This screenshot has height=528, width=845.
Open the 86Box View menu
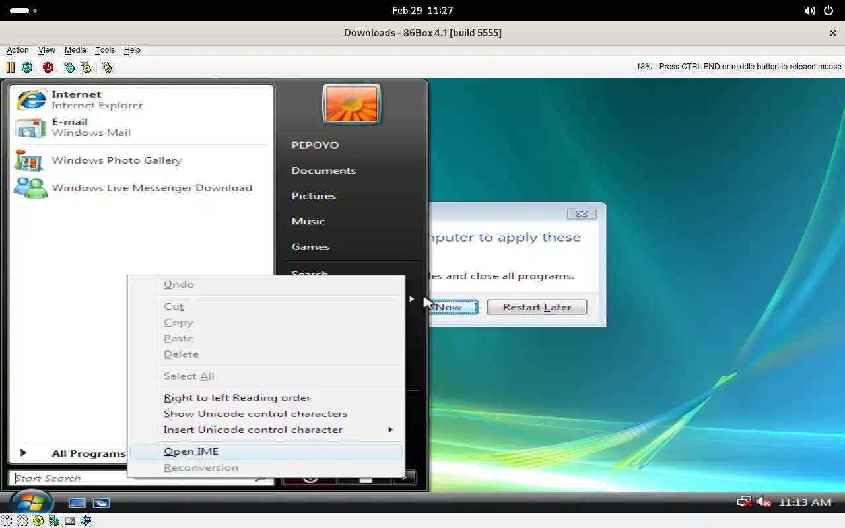[x=47, y=50]
